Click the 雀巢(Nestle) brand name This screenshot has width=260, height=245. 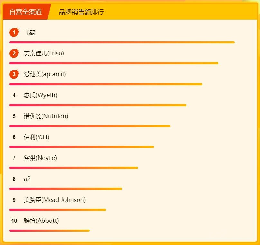tap(40, 158)
